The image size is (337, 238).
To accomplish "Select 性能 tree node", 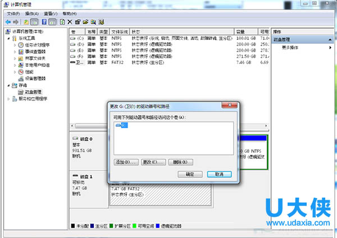I will click(29, 72).
